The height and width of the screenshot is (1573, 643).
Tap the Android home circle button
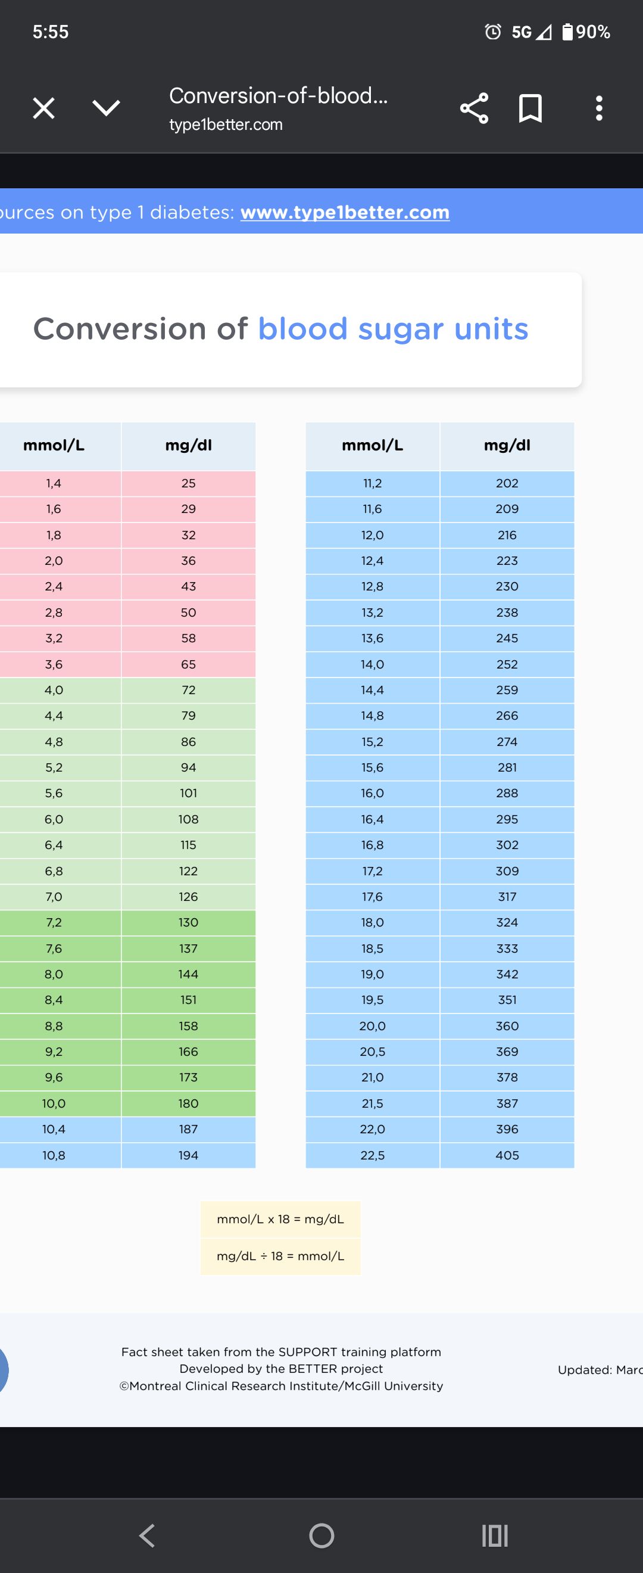tap(321, 1535)
